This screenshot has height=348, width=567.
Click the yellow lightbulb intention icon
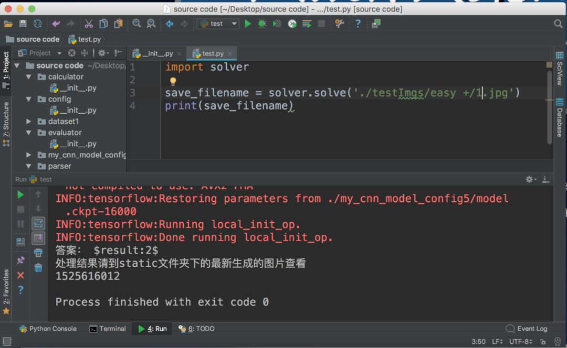[x=173, y=81]
